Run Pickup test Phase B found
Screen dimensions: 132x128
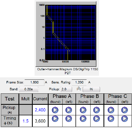(83, 110)
